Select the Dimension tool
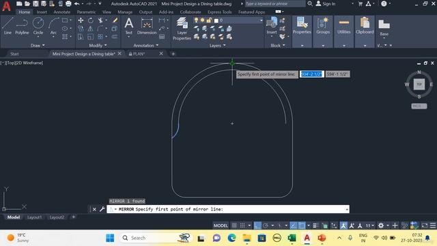437x246 pixels. coord(147,26)
